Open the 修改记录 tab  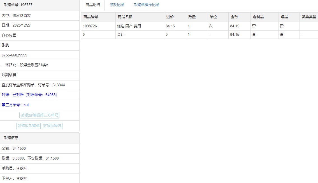tap(117, 5)
